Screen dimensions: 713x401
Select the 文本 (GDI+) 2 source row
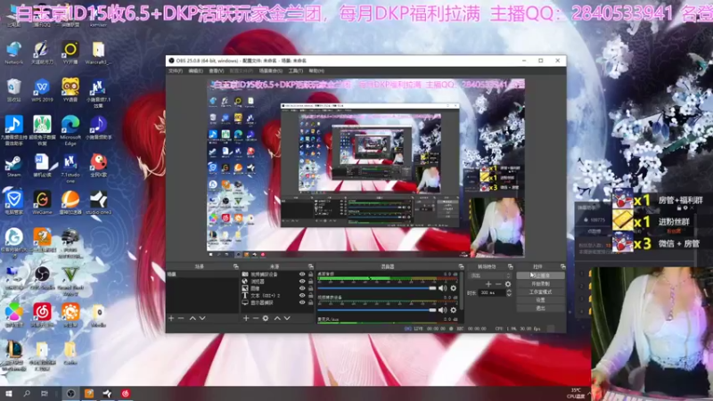pyautogui.click(x=277, y=296)
